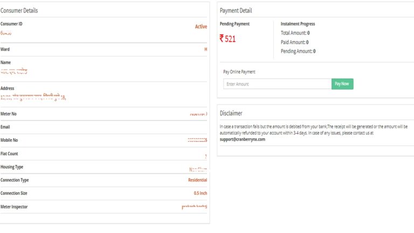
Task: Click the Pending Amount line
Action: coord(298,51)
